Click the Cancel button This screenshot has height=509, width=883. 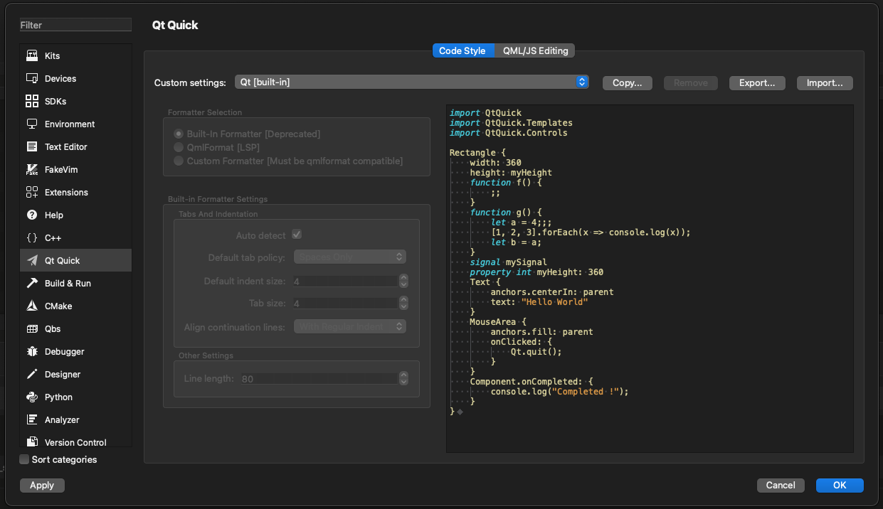781,485
